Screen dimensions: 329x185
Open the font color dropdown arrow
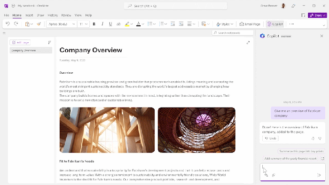tap(143, 24)
